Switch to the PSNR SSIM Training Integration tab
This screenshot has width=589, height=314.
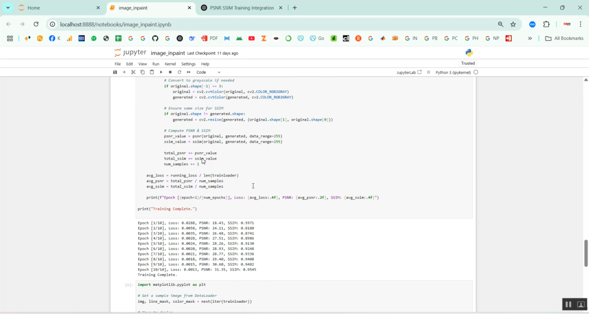(241, 7)
